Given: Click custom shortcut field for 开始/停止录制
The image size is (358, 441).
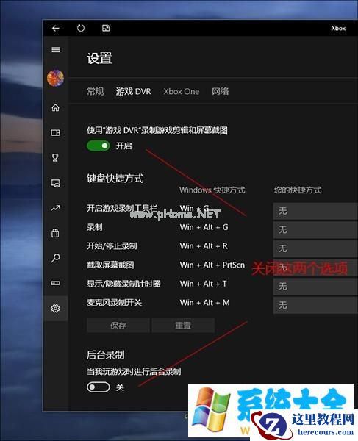Looking at the screenshot, I should click(315, 248).
